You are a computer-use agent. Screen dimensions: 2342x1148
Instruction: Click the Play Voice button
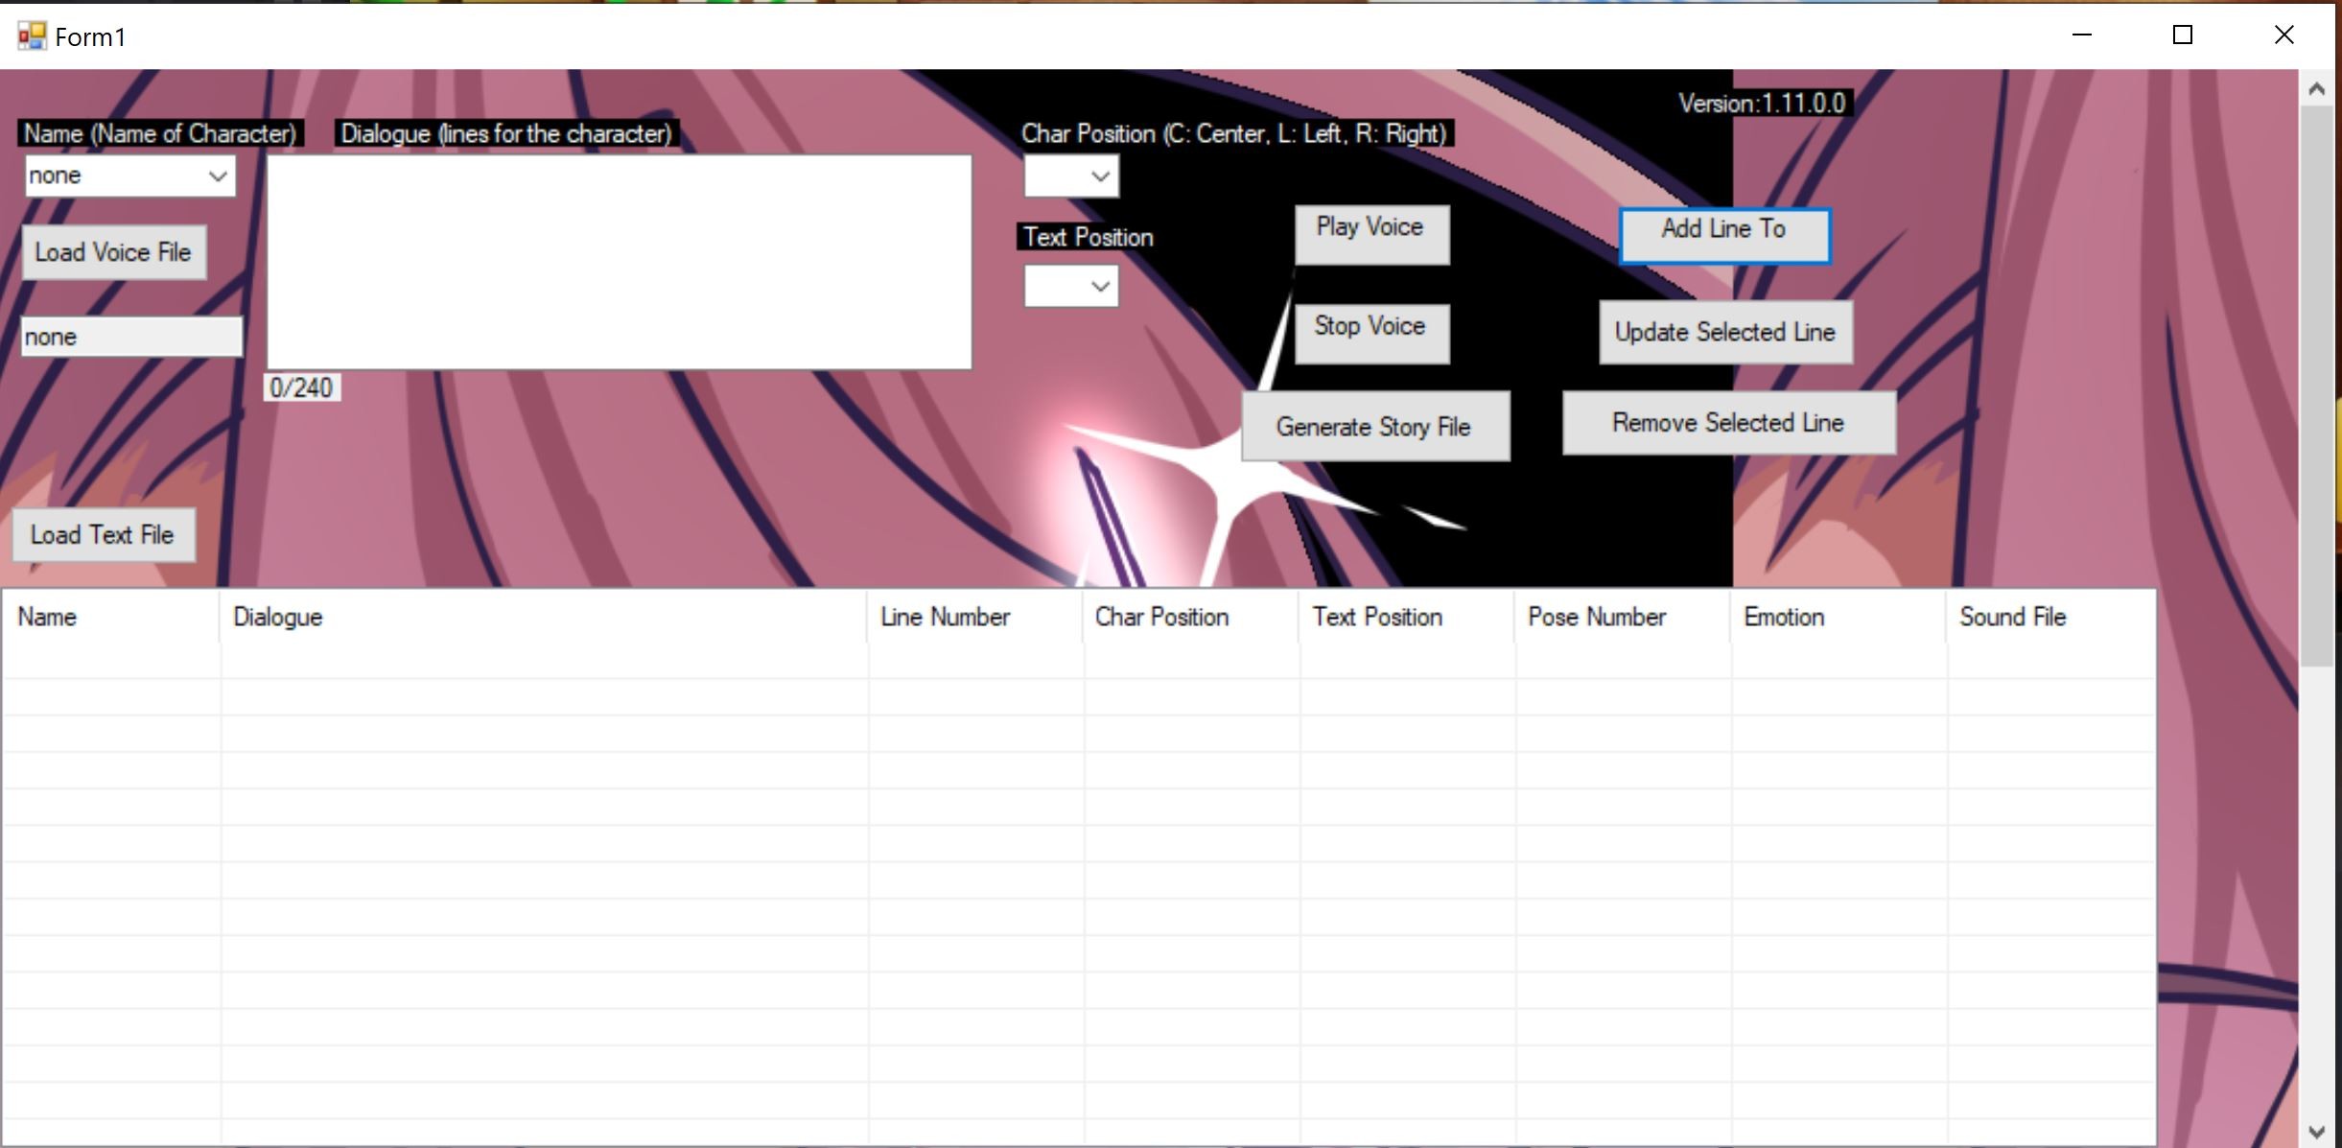(1370, 234)
